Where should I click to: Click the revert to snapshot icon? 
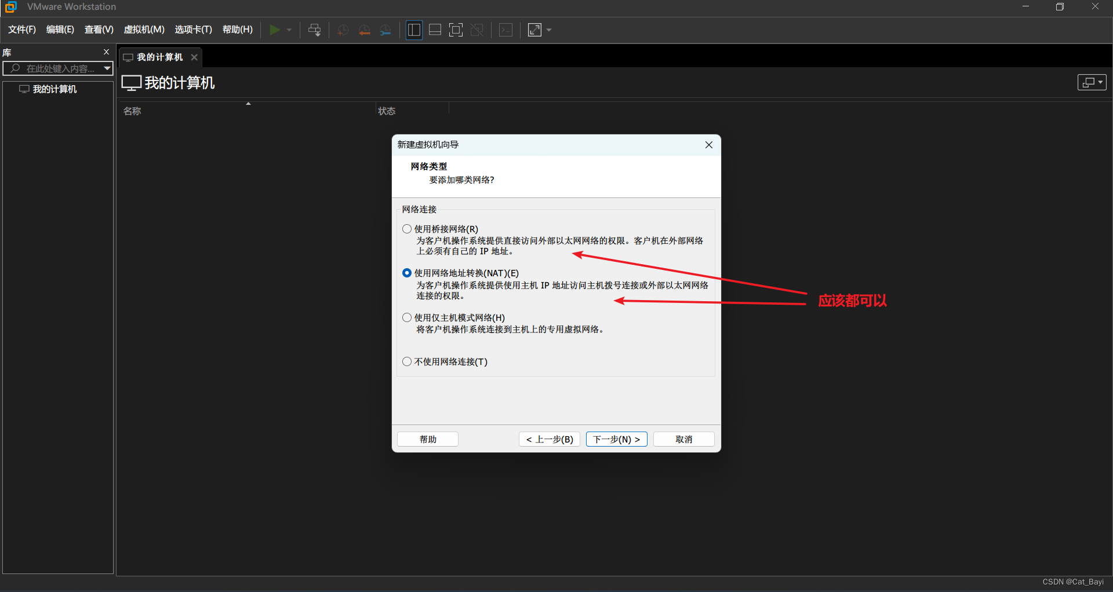(364, 30)
